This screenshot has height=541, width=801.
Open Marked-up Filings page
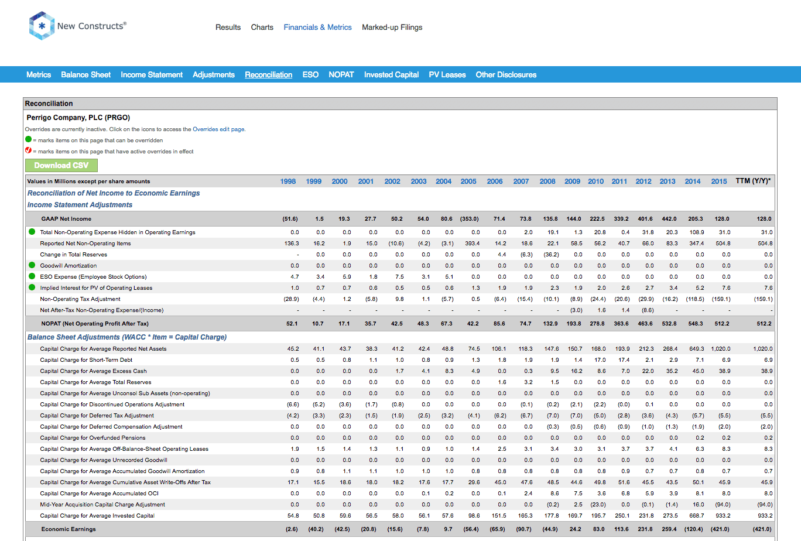pos(392,27)
